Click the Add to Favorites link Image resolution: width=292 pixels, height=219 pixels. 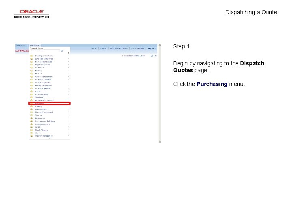[x=137, y=48]
